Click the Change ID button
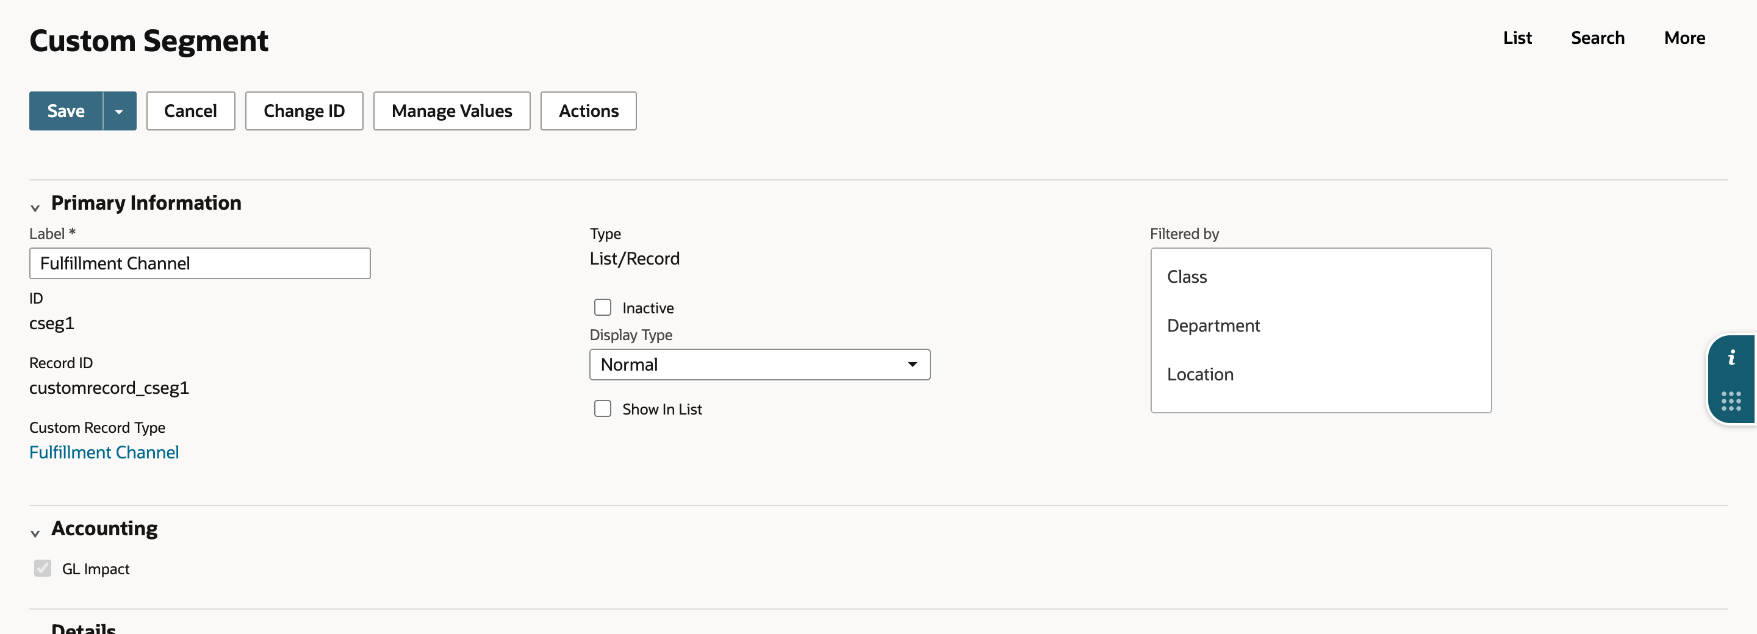The height and width of the screenshot is (634, 1757). tap(304, 111)
